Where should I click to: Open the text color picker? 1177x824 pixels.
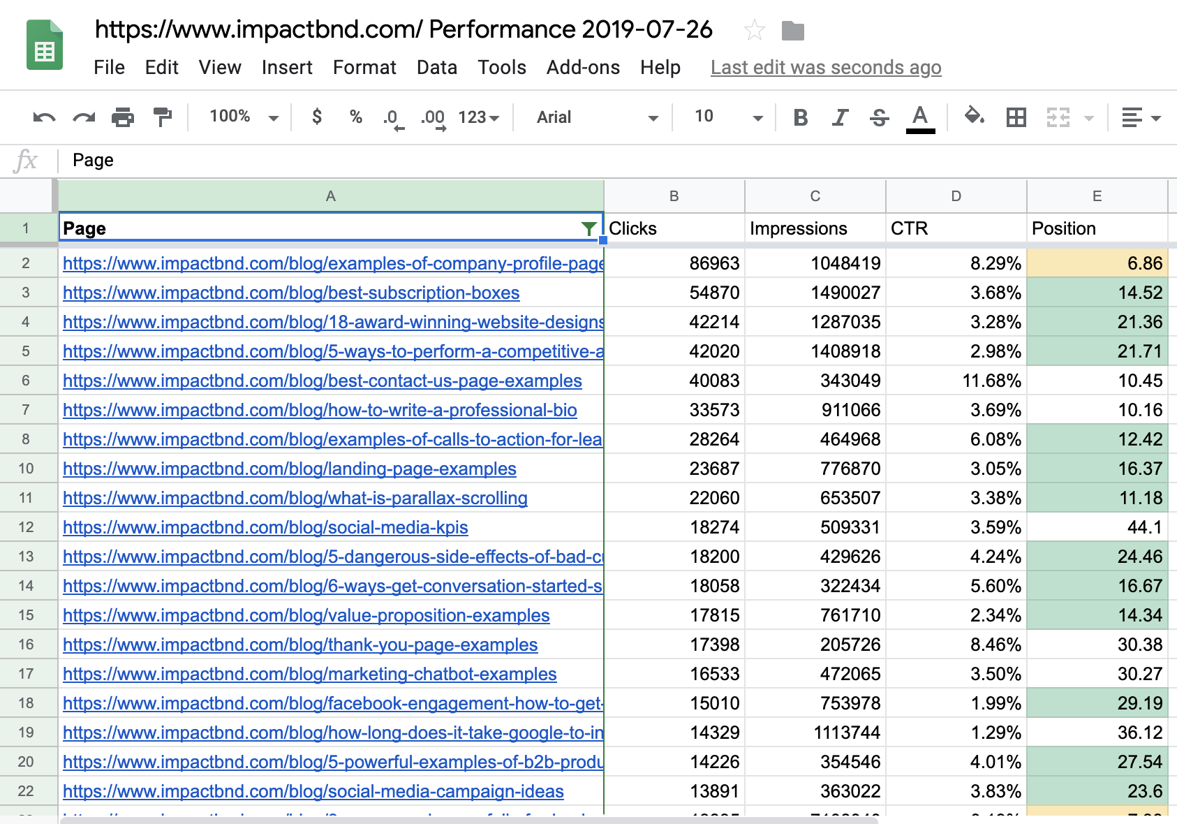coord(920,117)
